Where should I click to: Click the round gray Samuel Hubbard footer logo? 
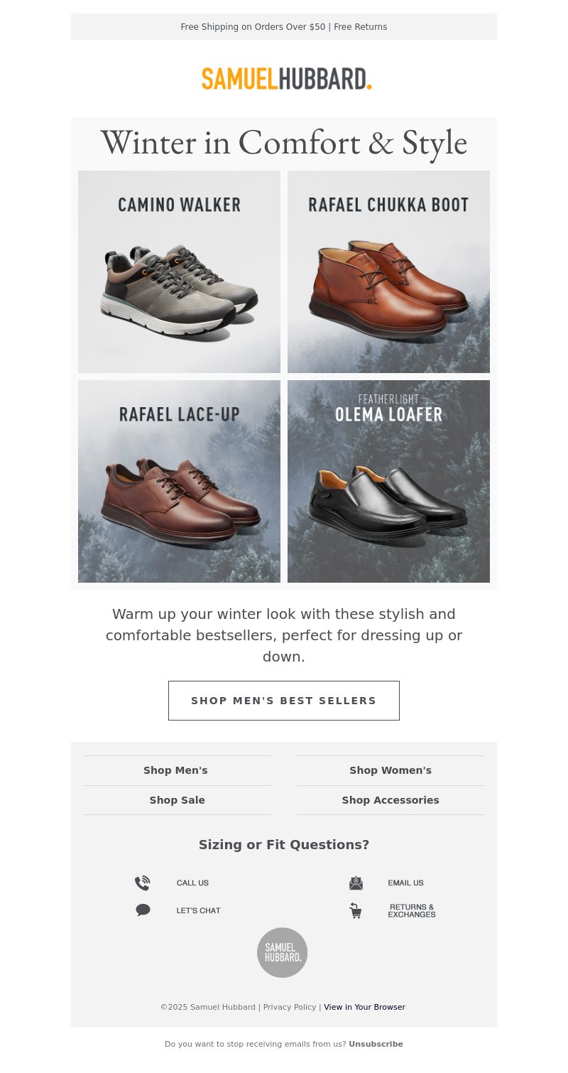[x=283, y=953]
